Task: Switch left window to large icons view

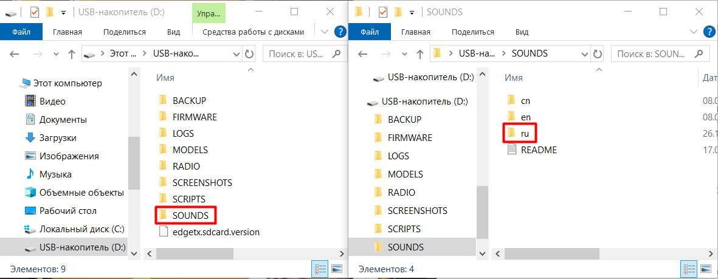Action: coord(337,268)
